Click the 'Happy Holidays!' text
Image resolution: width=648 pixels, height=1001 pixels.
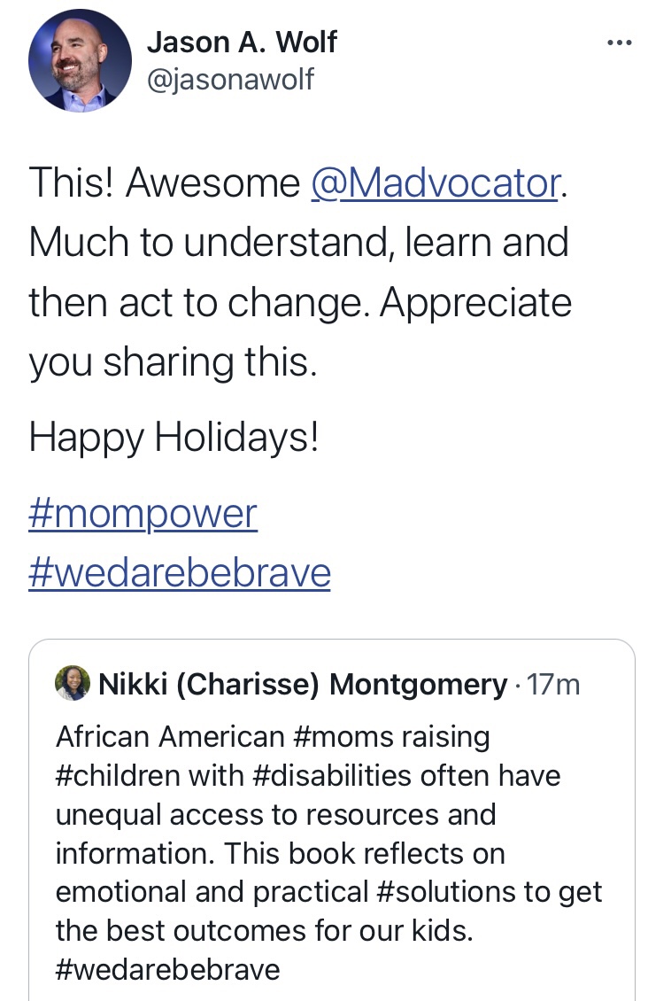tap(174, 438)
